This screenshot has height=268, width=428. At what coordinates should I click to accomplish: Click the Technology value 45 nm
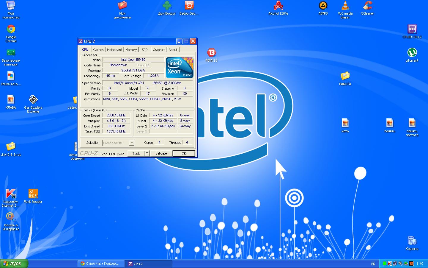tap(111, 76)
